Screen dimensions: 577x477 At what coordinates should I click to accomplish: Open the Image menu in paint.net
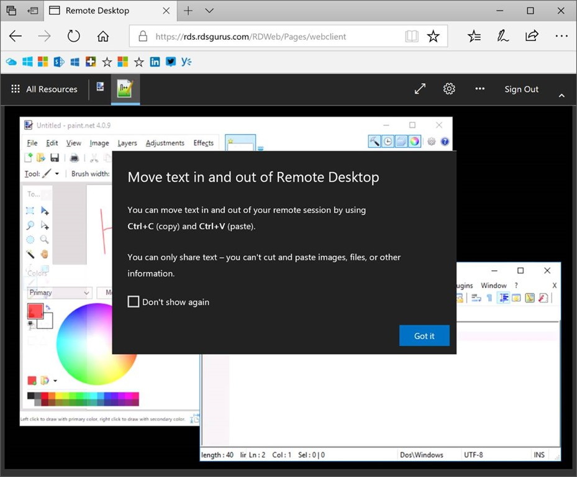99,143
